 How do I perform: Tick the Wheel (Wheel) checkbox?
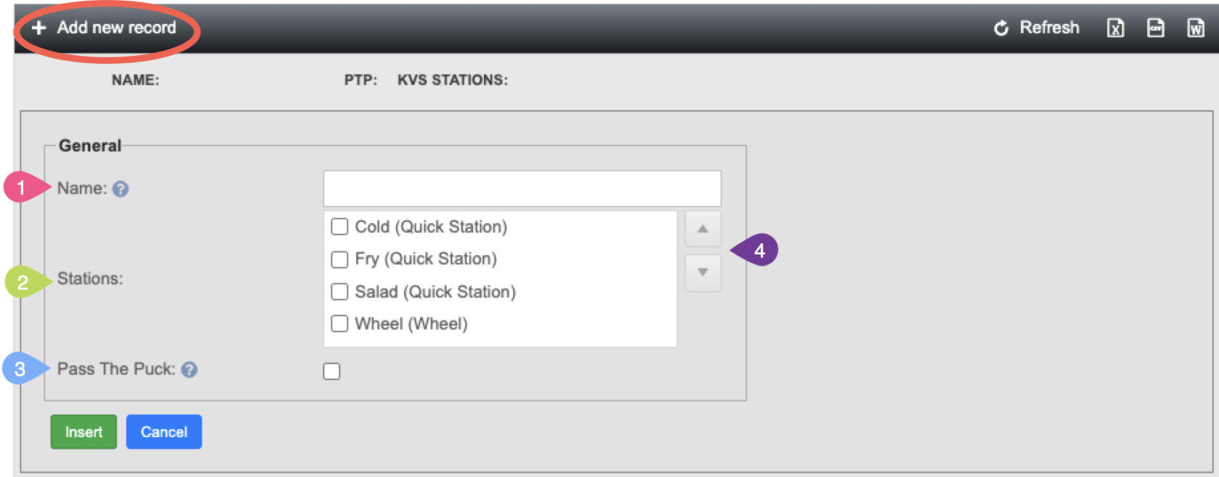click(340, 323)
